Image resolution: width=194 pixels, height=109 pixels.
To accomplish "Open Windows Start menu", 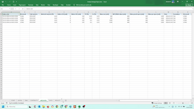I will pyautogui.click(x=3, y=107).
